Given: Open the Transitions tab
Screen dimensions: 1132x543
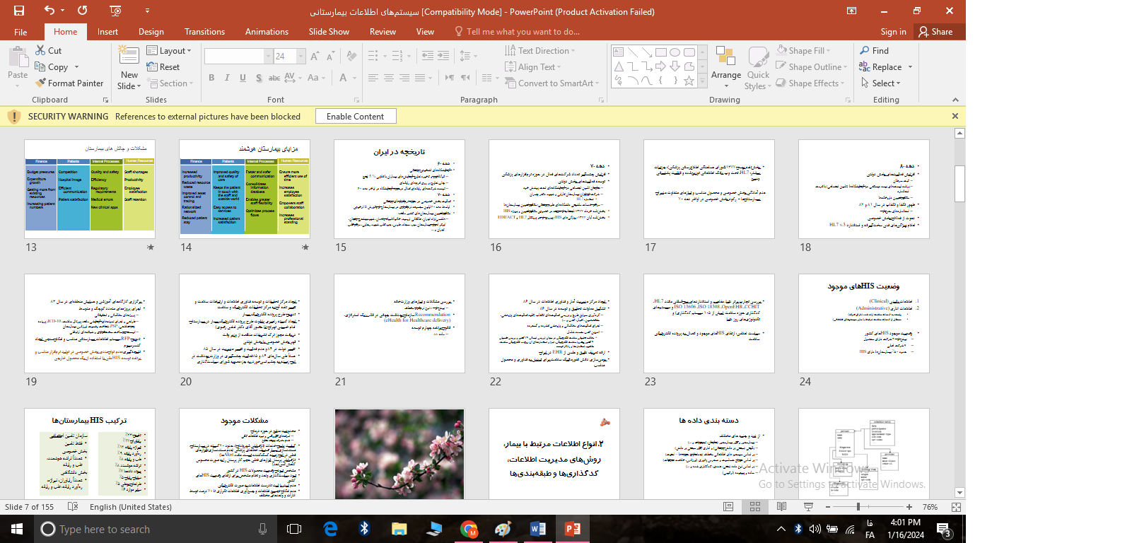Looking at the screenshot, I should (x=204, y=32).
